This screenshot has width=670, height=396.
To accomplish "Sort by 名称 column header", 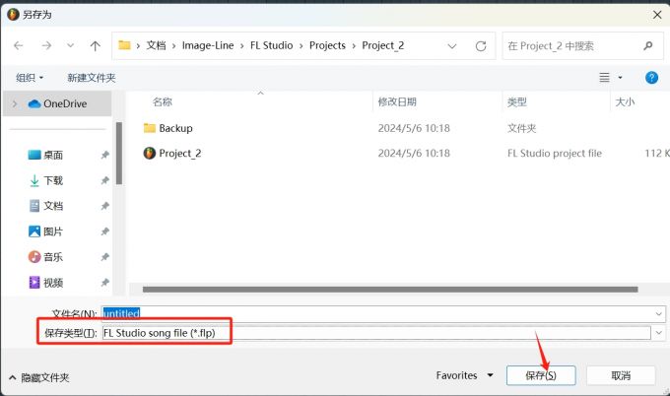I will click(163, 101).
